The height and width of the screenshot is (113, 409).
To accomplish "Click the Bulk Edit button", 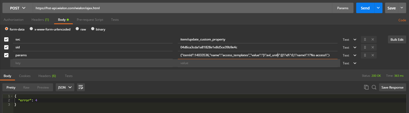I will (397, 39).
